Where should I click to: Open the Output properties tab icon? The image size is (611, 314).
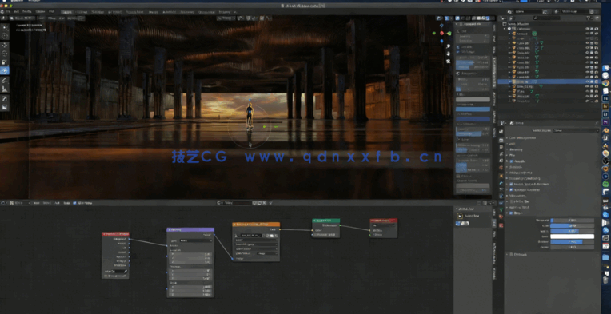click(x=501, y=147)
